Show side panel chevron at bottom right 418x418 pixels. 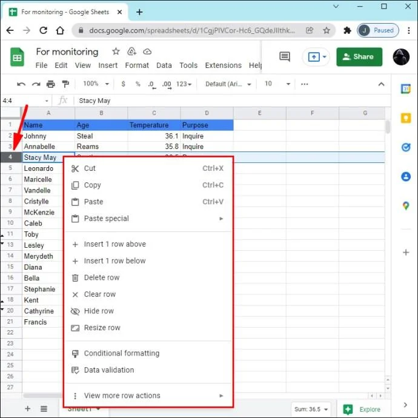[x=405, y=405]
